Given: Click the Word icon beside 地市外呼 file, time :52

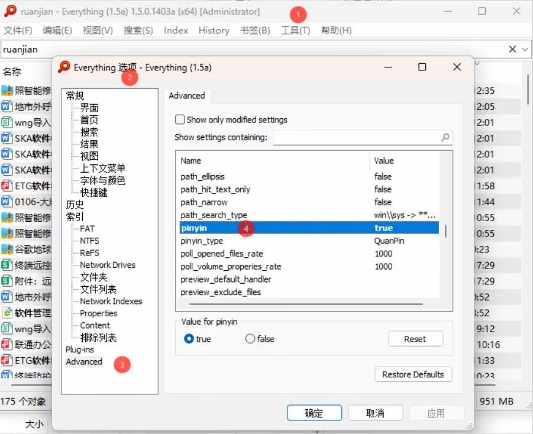Looking at the screenshot, I should coord(6,297).
